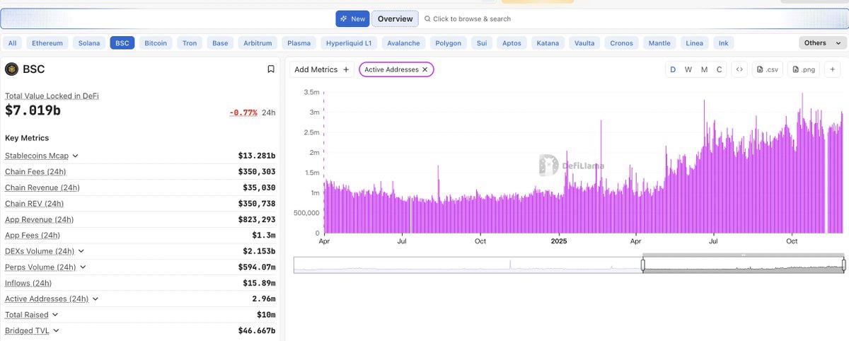Open the Add Metrics button

322,69
